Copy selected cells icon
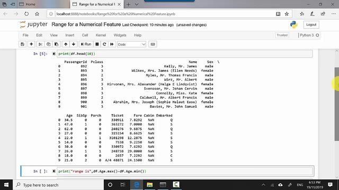The width and height of the screenshot is (339, 190). pos(48,44)
